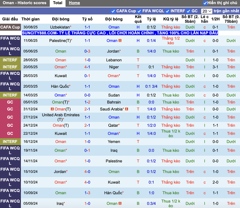
Task: Switch to the Total tab
Action: tap(58, 3)
